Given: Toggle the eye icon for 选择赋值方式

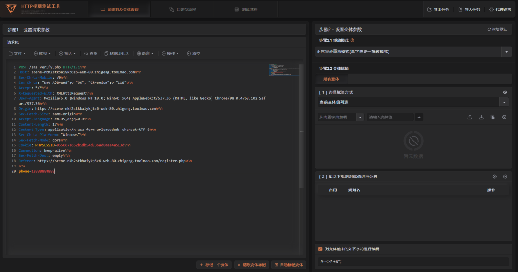Looking at the screenshot, I should pyautogui.click(x=505, y=92).
